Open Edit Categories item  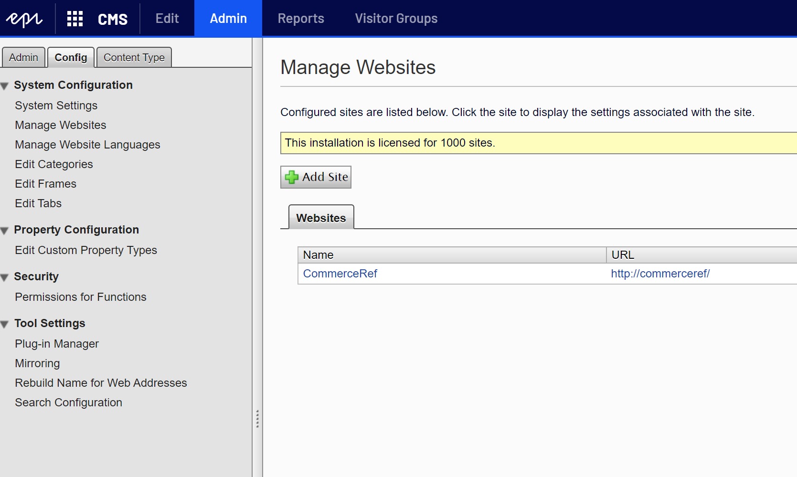[x=54, y=164]
